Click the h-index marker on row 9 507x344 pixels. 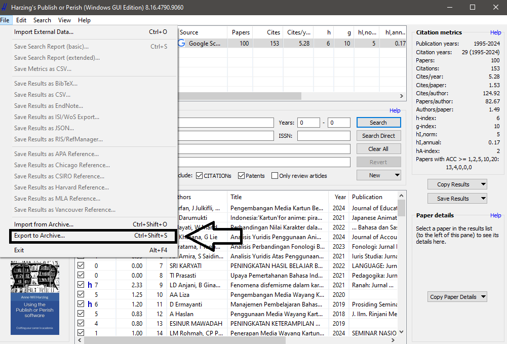(90, 285)
